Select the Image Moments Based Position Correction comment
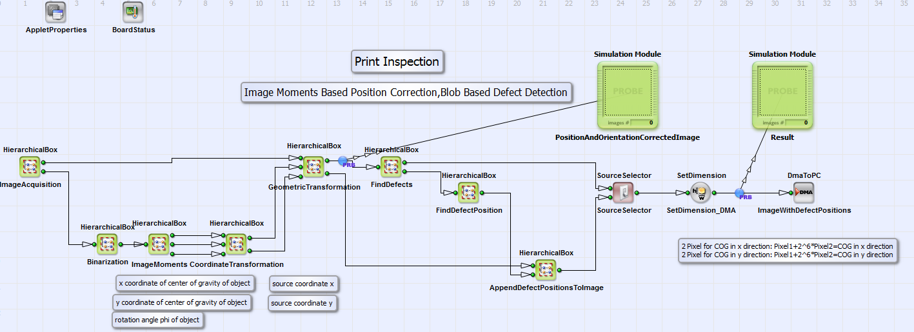 (406, 92)
